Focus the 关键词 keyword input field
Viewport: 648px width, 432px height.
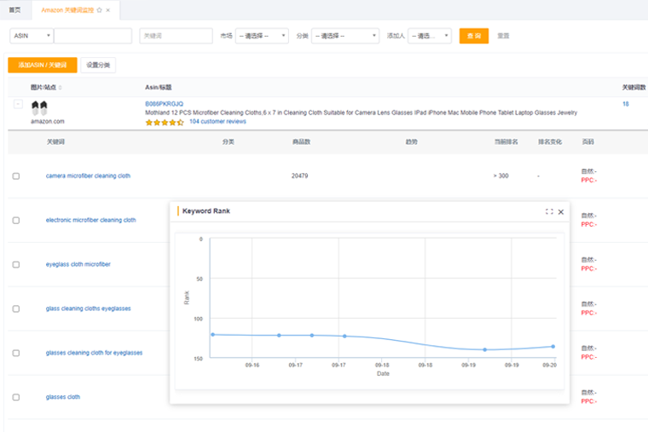click(x=176, y=36)
